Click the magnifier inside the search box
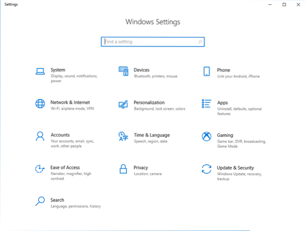The height and width of the screenshot is (231, 305). tap(200, 42)
